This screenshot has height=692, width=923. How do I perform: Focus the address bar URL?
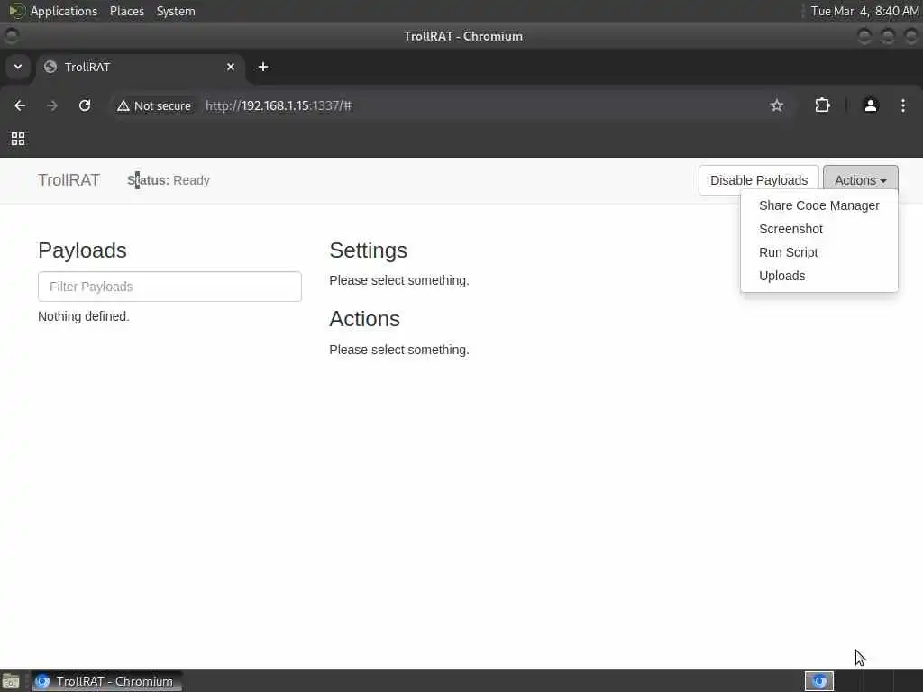pyautogui.click(x=279, y=106)
